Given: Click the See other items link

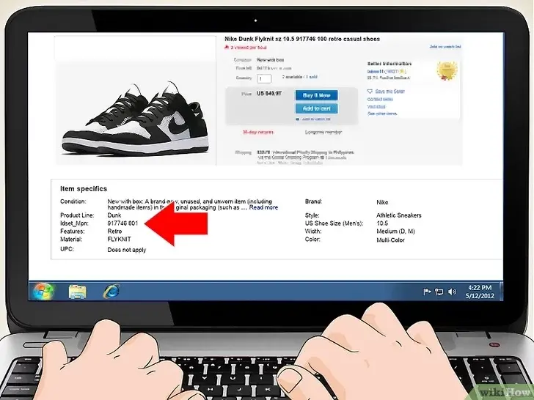Looking at the screenshot, I should [x=381, y=114].
